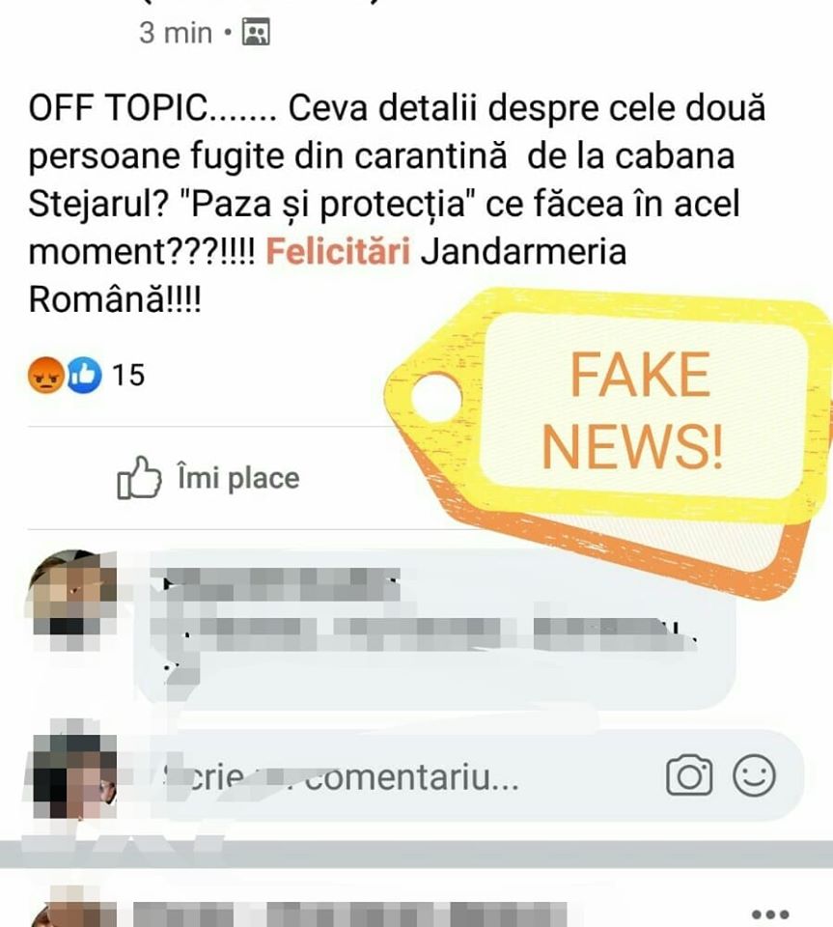Click the Felicitări highlighted word

338,252
